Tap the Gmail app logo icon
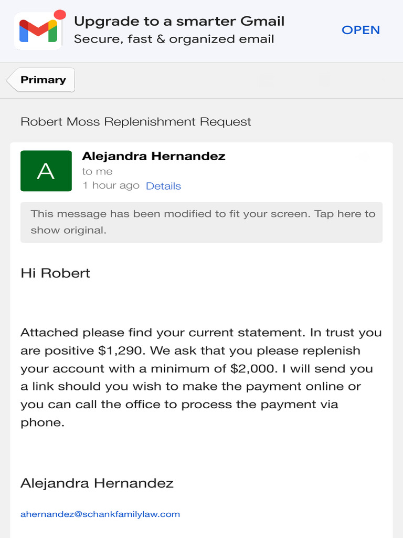403x538 pixels. click(x=38, y=31)
